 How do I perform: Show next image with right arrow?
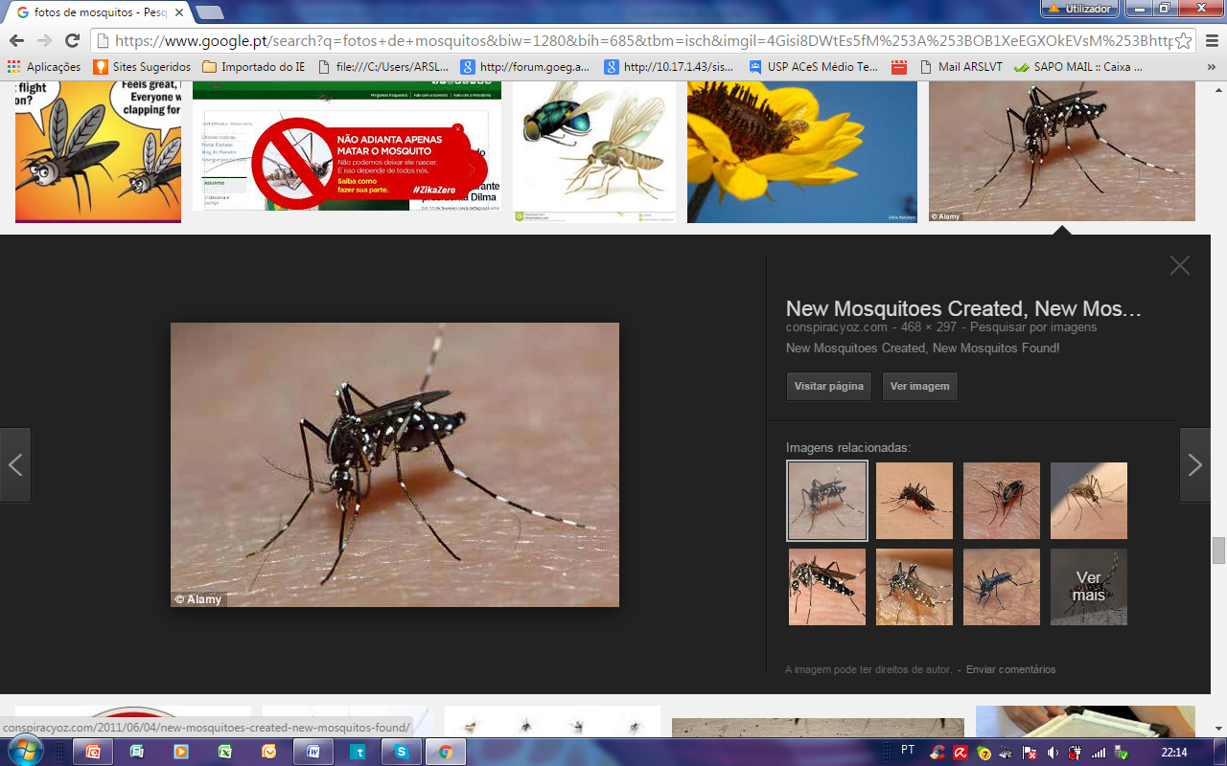1194,465
